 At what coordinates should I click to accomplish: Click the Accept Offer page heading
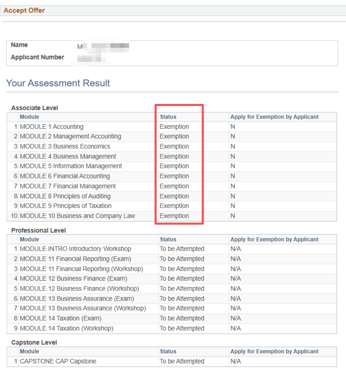click(24, 10)
